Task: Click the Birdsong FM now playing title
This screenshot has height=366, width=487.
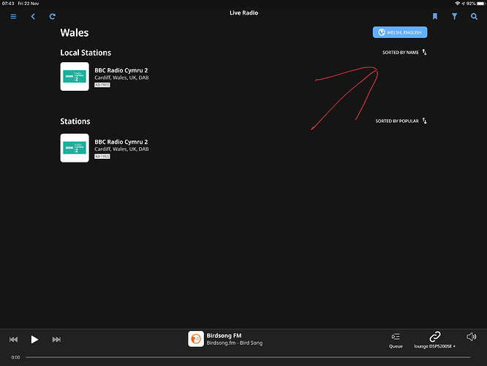Action: 224,335
